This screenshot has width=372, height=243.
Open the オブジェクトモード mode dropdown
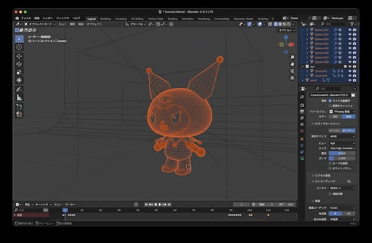[40, 24]
